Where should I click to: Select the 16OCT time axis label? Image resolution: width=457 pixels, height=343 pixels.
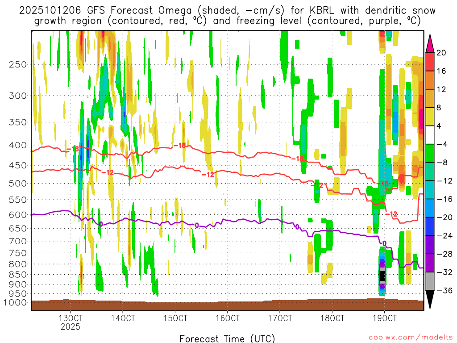tap(227, 318)
